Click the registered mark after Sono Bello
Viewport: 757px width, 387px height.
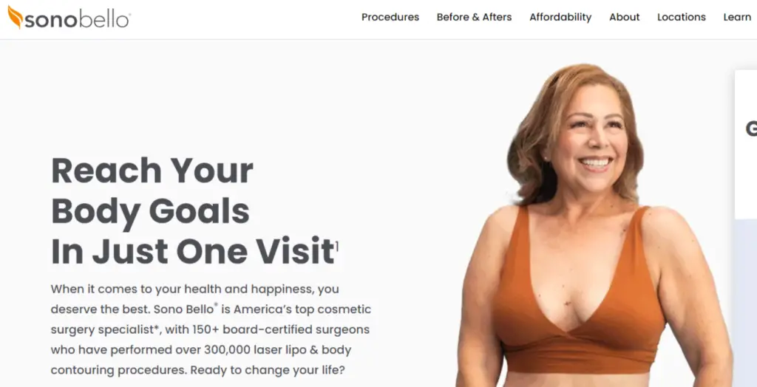click(216, 305)
